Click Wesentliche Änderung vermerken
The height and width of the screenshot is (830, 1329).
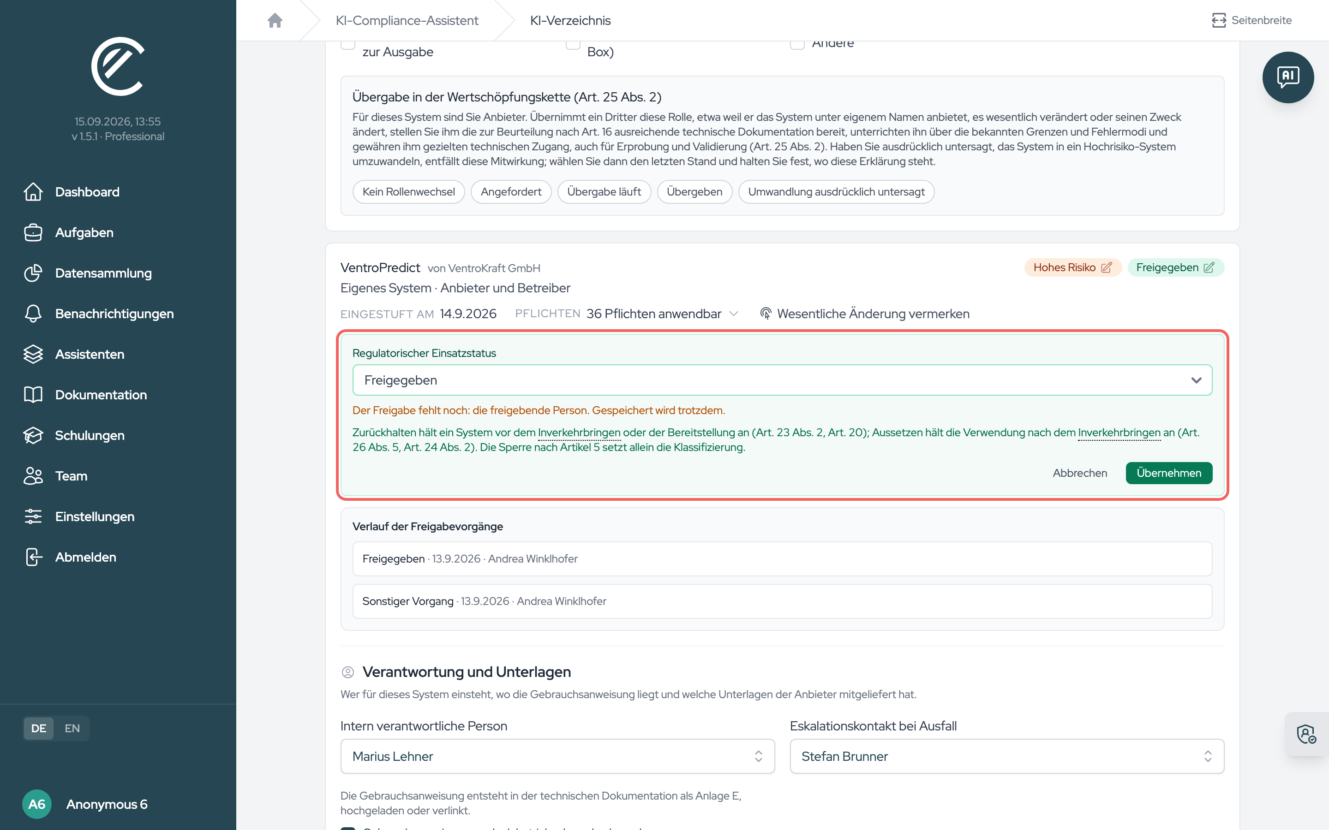pyautogui.click(x=864, y=314)
